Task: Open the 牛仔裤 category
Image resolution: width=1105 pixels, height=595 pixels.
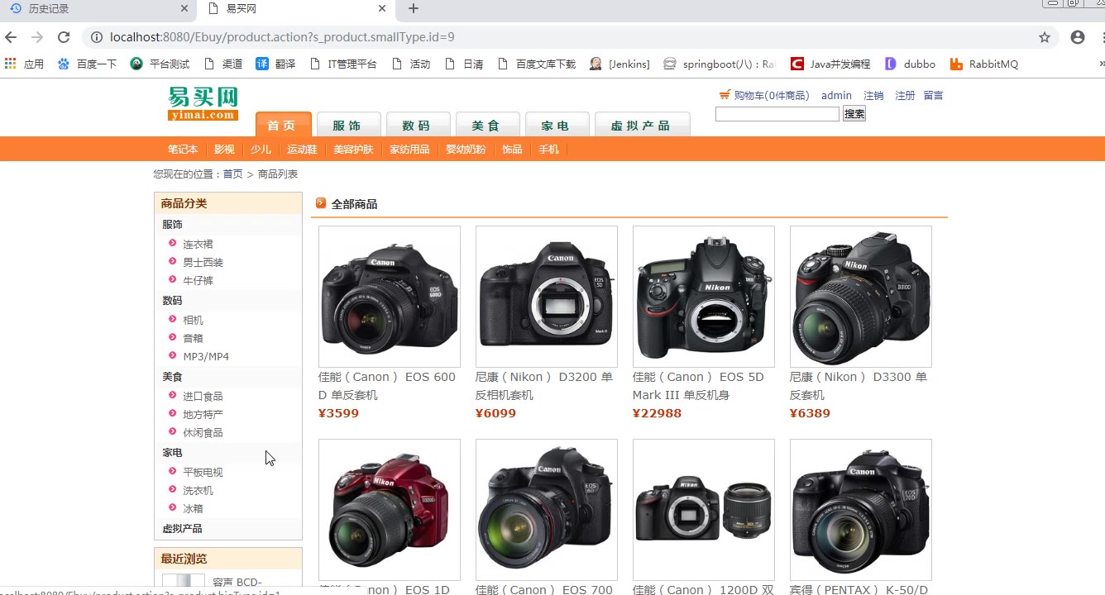Action: [198, 281]
